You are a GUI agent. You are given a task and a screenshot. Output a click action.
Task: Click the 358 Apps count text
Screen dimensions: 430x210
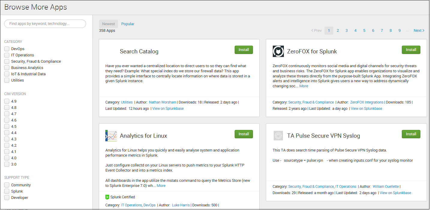point(107,31)
